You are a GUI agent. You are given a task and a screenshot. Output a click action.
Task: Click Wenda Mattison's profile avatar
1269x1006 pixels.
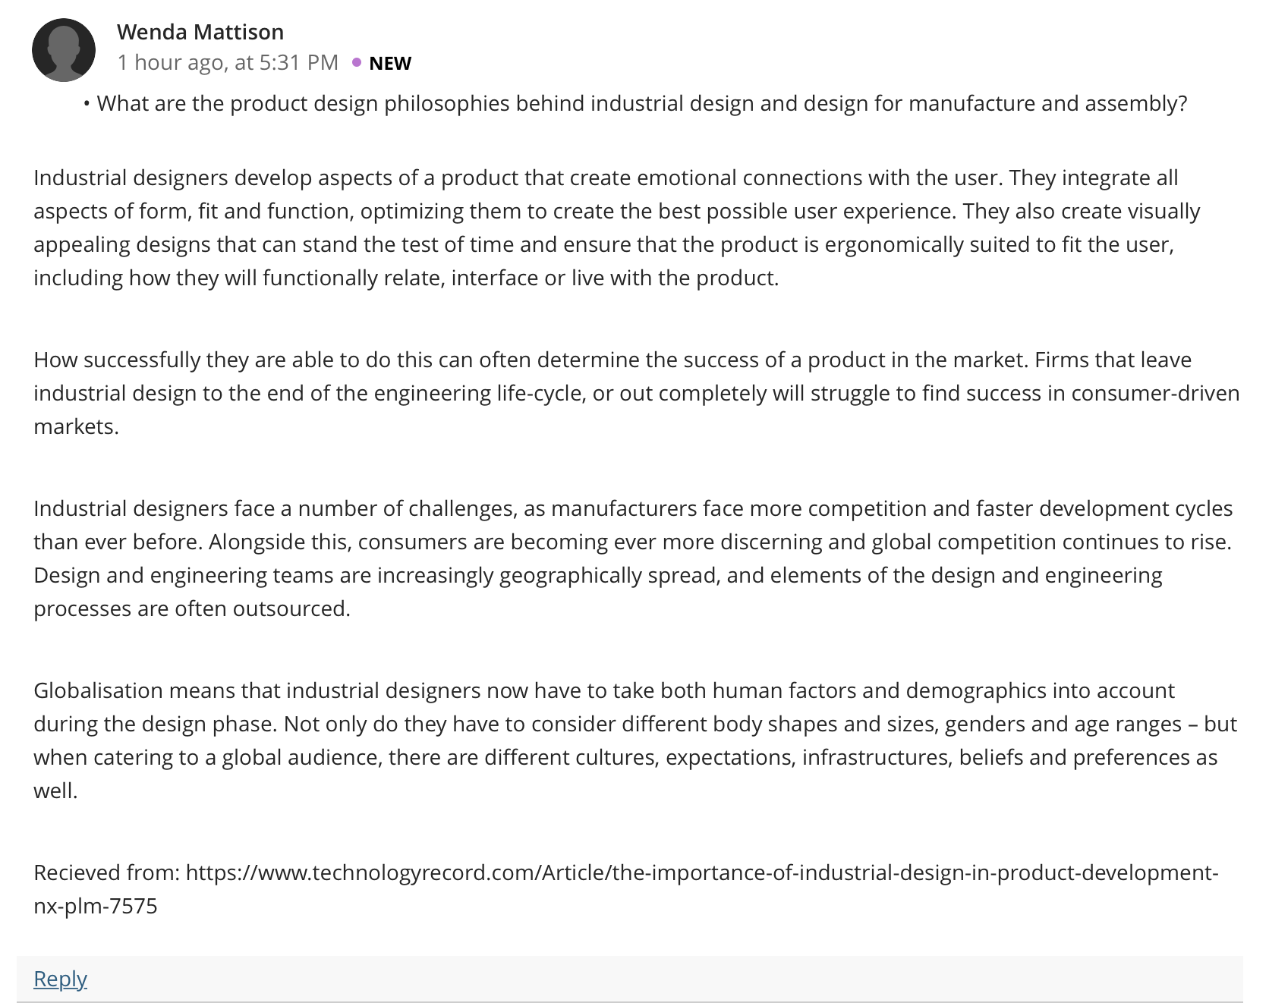pos(64,50)
